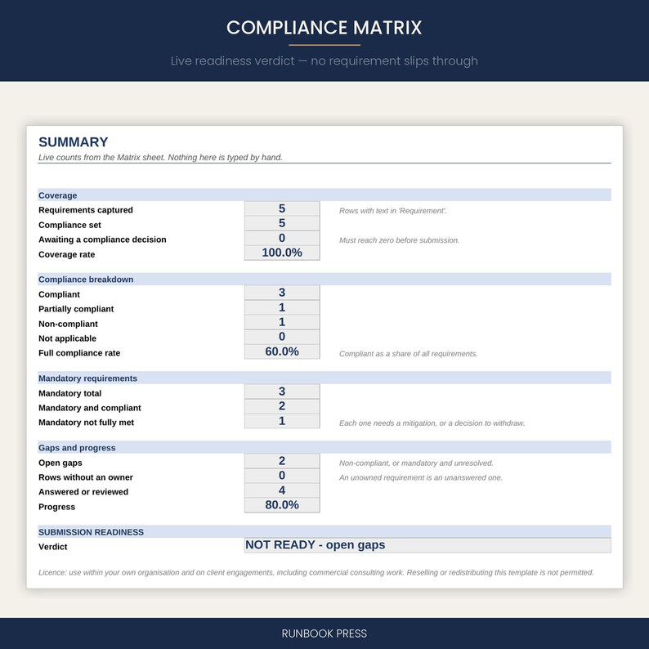Select the Not applicable label

click(68, 338)
